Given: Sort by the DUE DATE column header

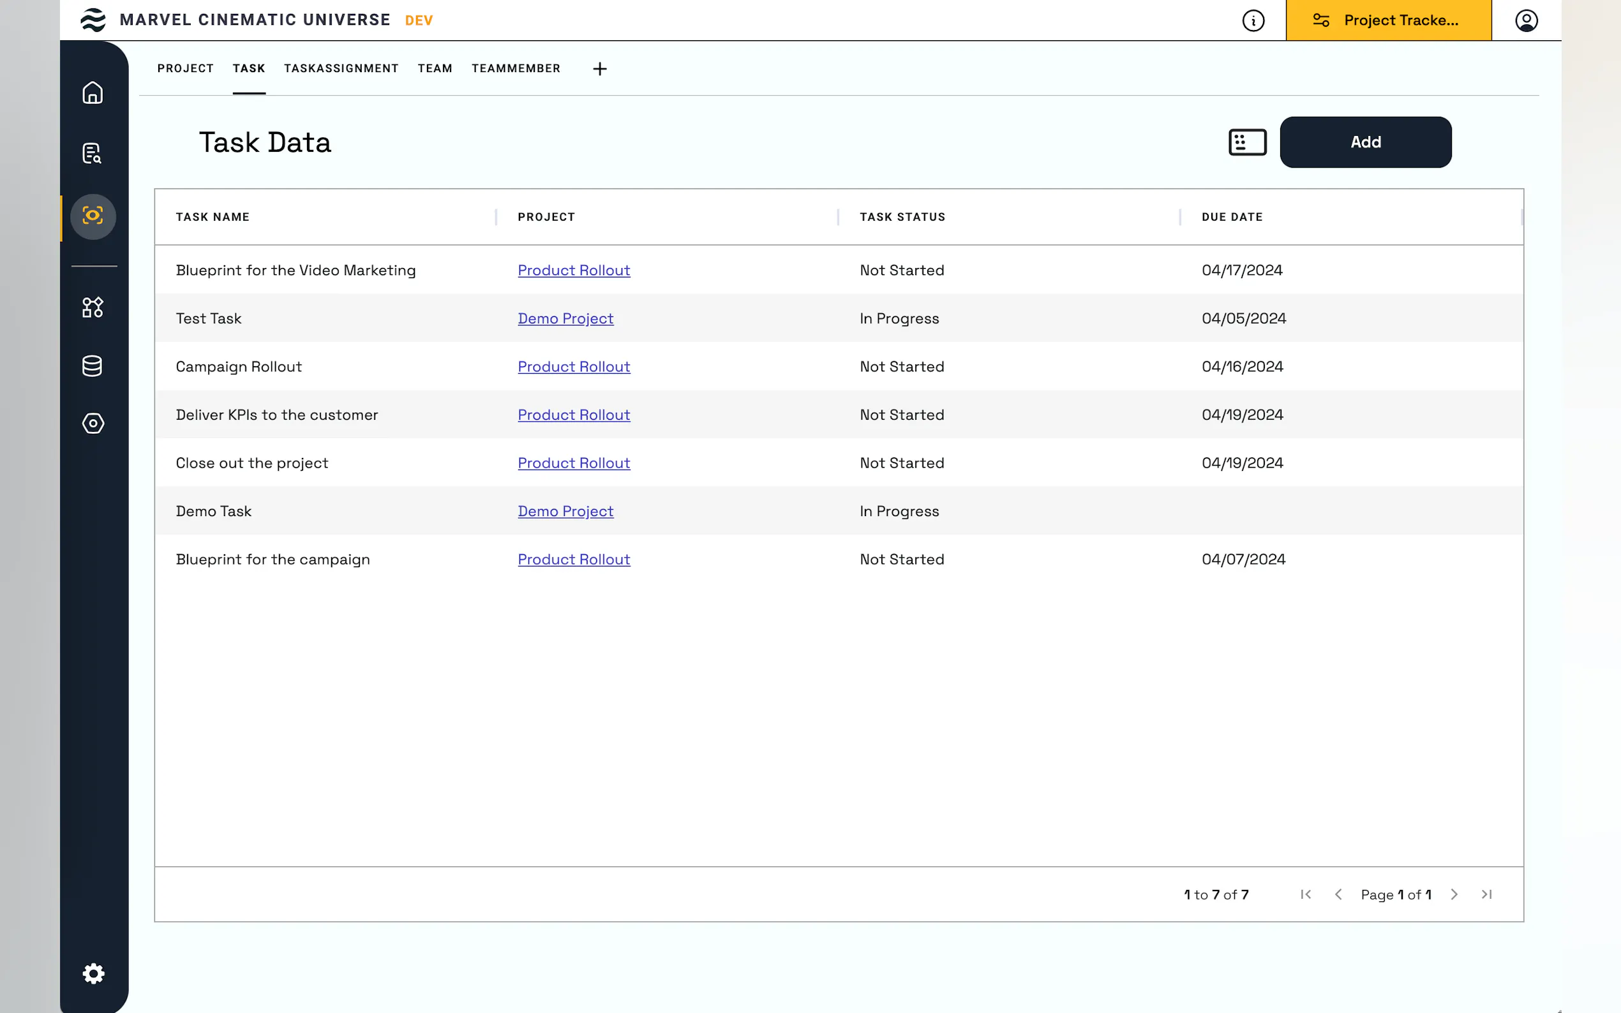Looking at the screenshot, I should [x=1232, y=217].
